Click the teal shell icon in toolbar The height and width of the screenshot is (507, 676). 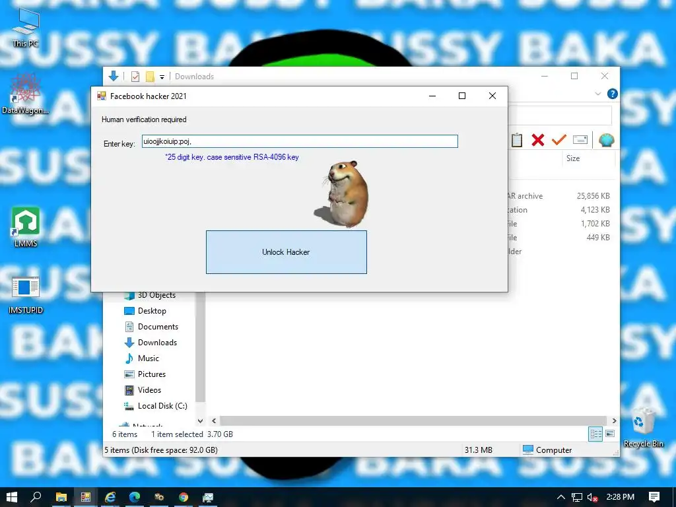click(606, 140)
